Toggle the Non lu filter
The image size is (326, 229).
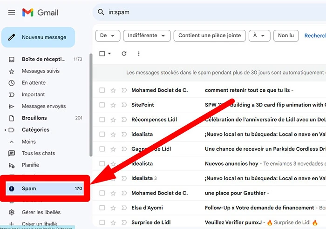(x=286, y=36)
